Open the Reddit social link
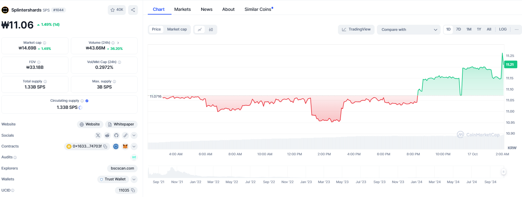The height and width of the screenshot is (197, 522). click(107, 135)
